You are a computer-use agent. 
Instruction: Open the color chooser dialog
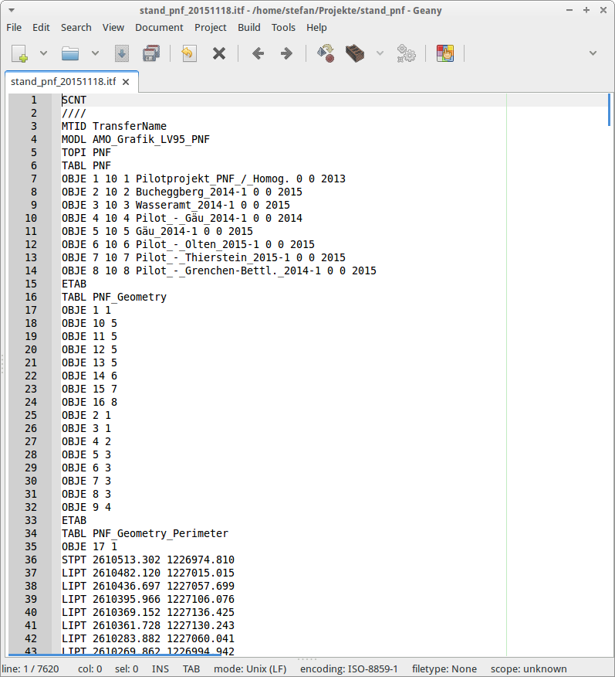tap(445, 53)
